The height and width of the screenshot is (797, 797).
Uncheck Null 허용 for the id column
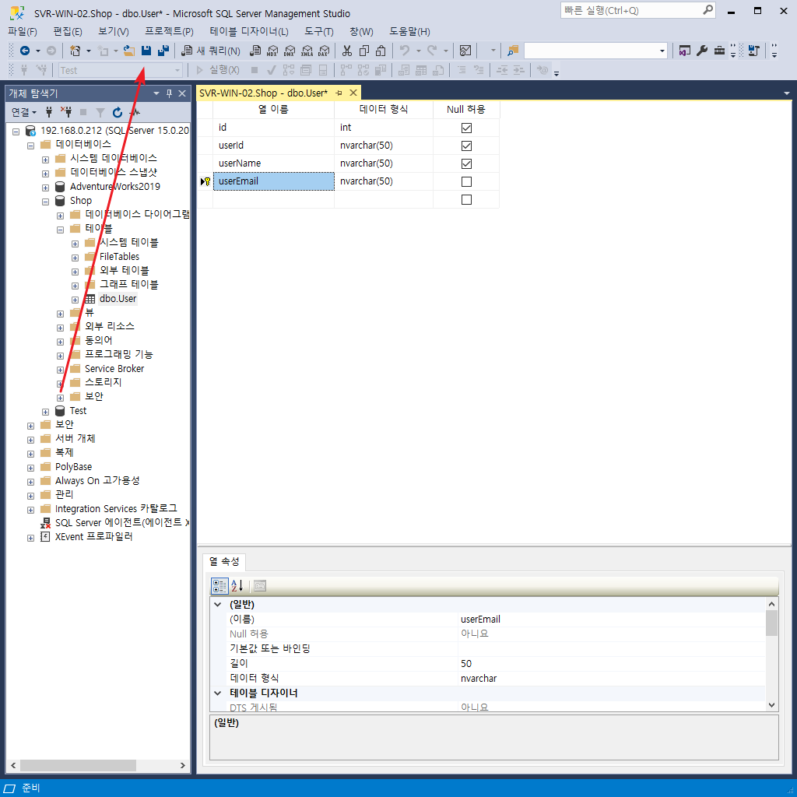[466, 128]
